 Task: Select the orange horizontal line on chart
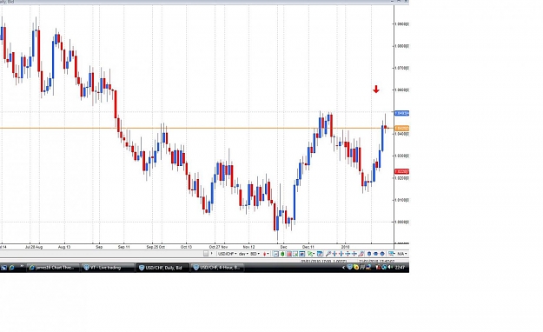(196, 129)
